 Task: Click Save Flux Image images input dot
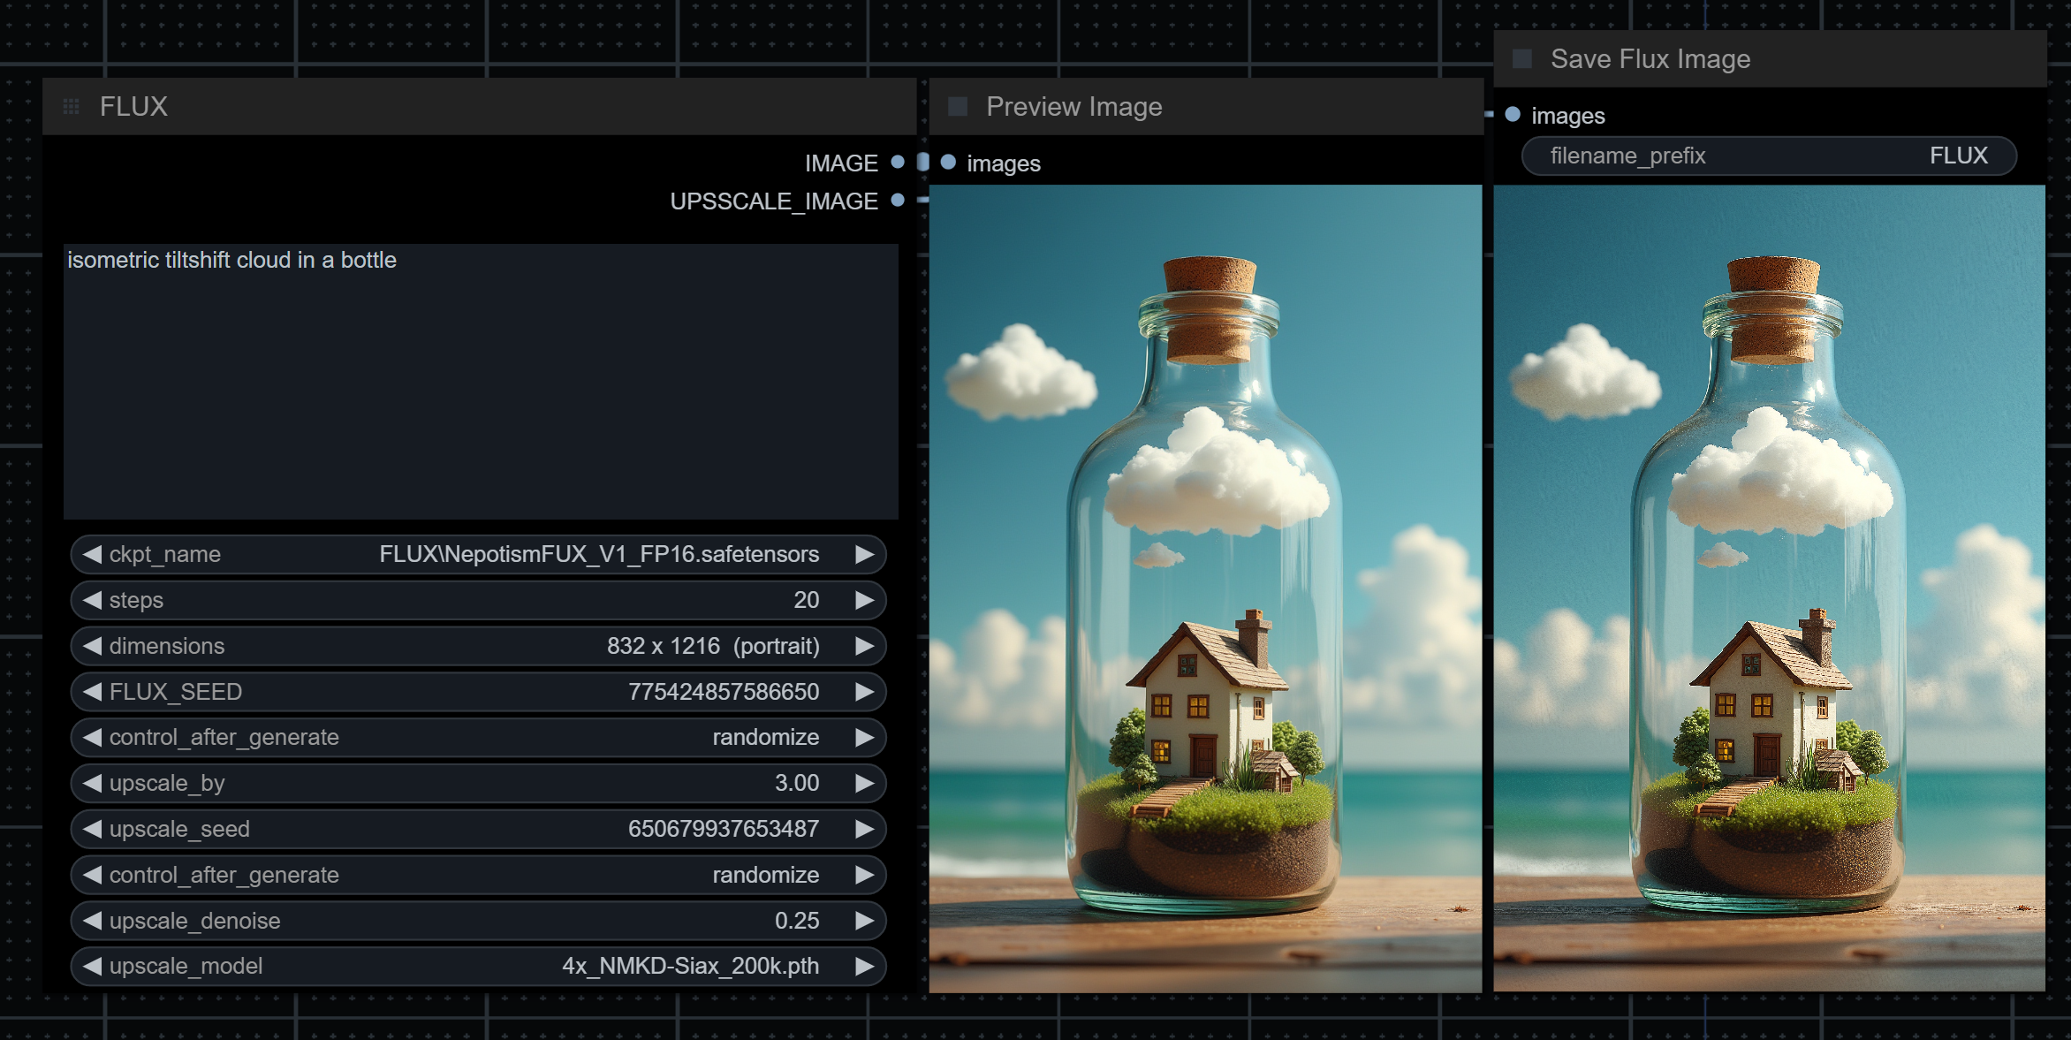pyautogui.click(x=1513, y=115)
